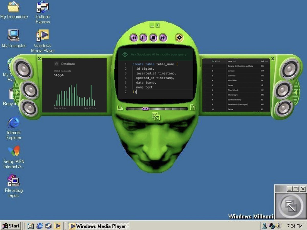This screenshot has height=230, width=307.
Task: Close the left Database wing panel
Action: click(x=39, y=59)
